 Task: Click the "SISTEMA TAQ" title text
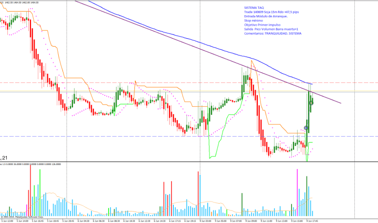[255, 8]
